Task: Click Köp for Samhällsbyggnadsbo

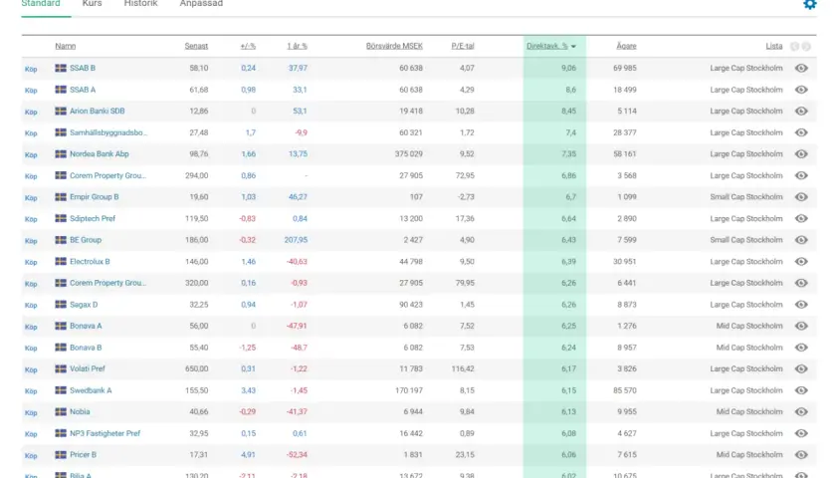Action: (x=31, y=132)
